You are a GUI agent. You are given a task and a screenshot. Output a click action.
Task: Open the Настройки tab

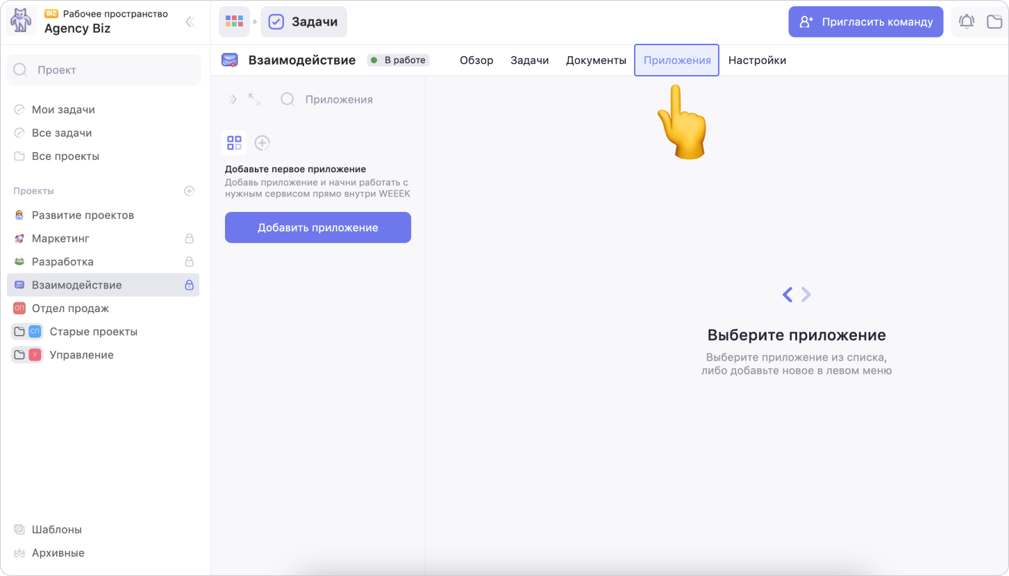pos(757,60)
